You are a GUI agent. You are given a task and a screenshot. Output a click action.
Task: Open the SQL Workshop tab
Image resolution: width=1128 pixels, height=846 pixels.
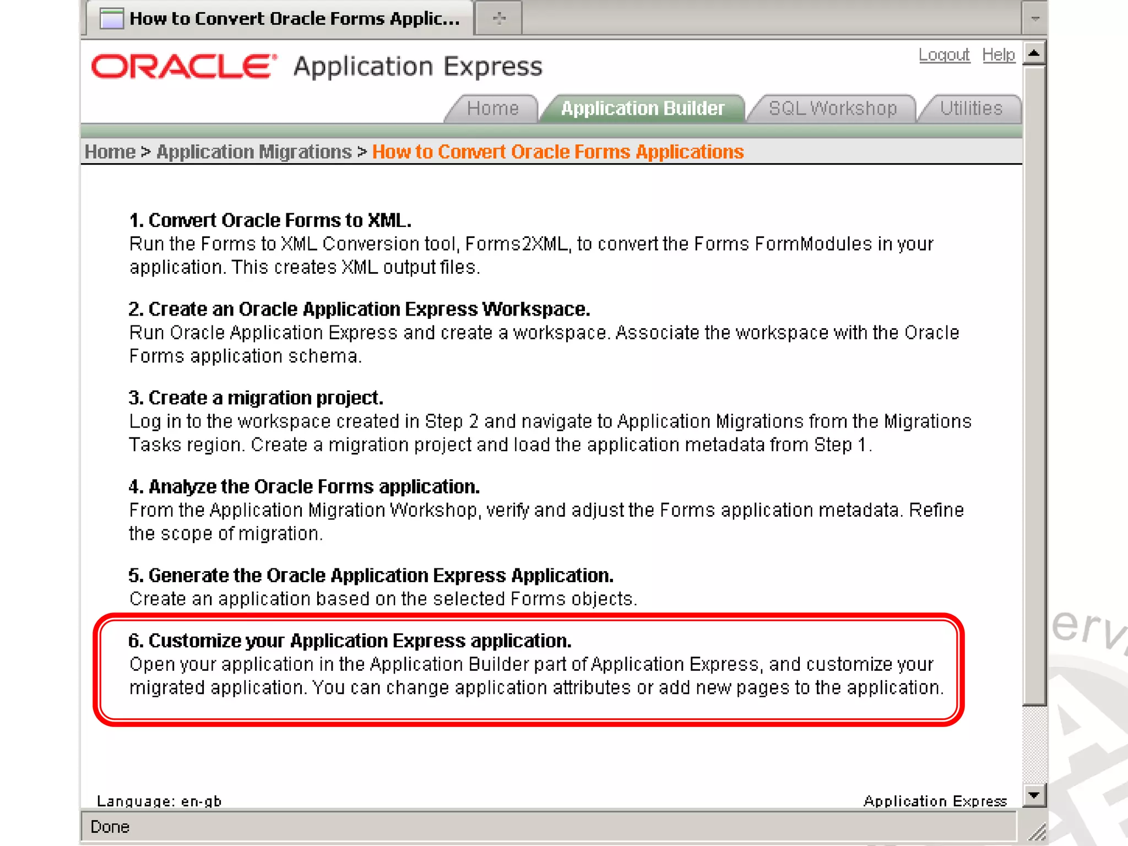(x=832, y=109)
